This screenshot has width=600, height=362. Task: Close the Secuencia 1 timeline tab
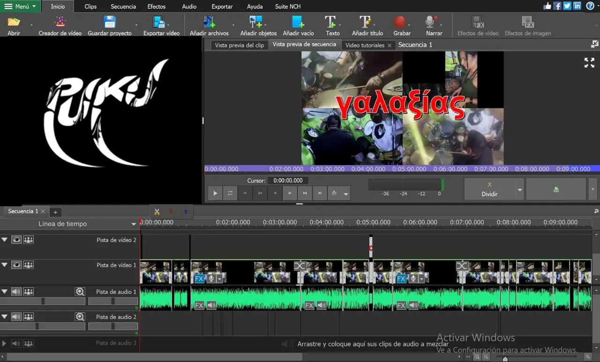click(43, 211)
